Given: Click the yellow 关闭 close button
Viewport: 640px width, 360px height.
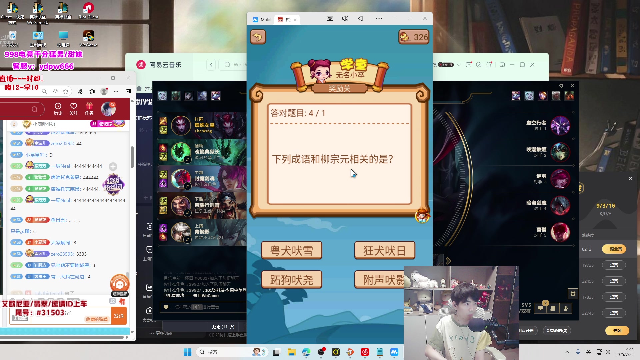Looking at the screenshot, I should 617,331.
